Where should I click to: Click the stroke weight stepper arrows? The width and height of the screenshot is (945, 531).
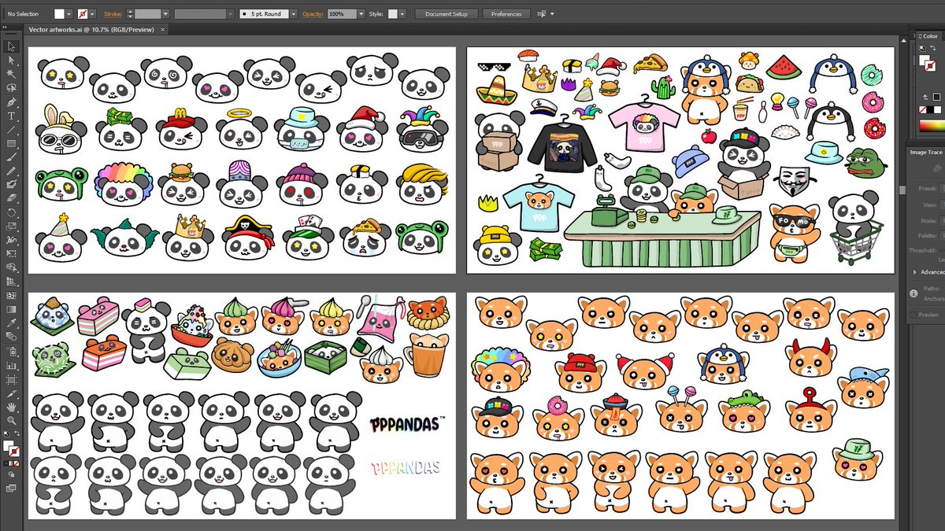[x=130, y=14]
